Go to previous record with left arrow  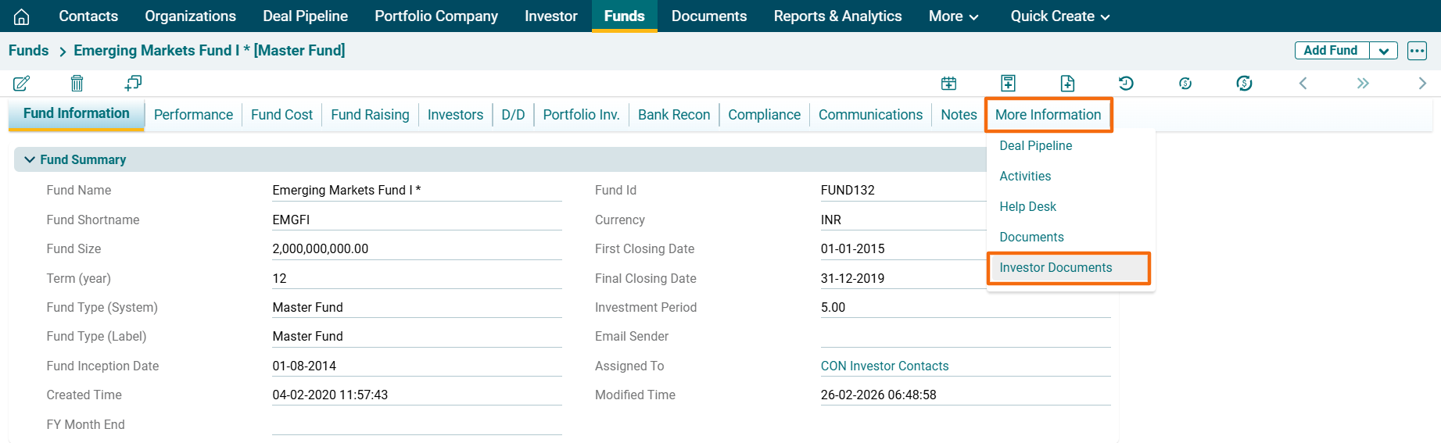click(x=1303, y=84)
